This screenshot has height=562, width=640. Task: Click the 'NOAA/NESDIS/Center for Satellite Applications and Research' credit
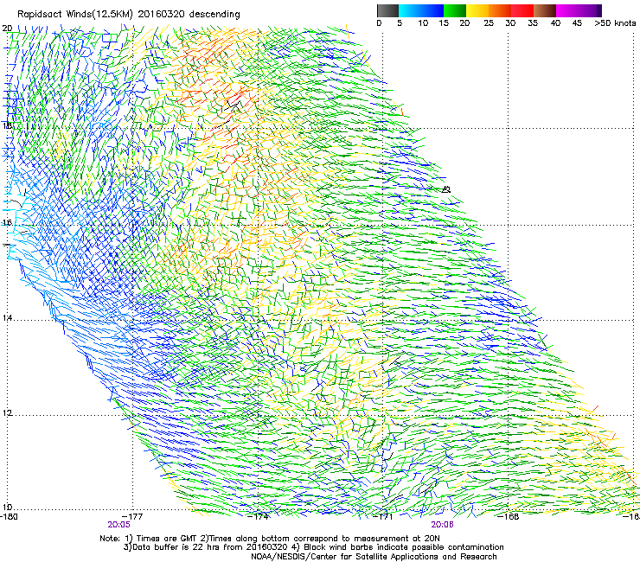[x=374, y=557]
